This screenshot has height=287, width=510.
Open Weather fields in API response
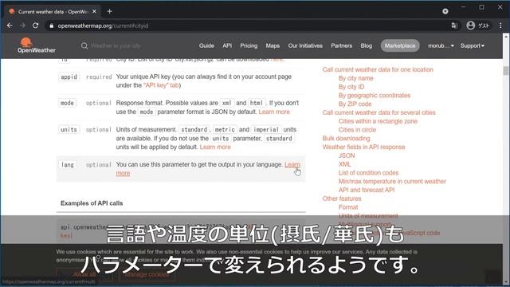[x=363, y=147]
